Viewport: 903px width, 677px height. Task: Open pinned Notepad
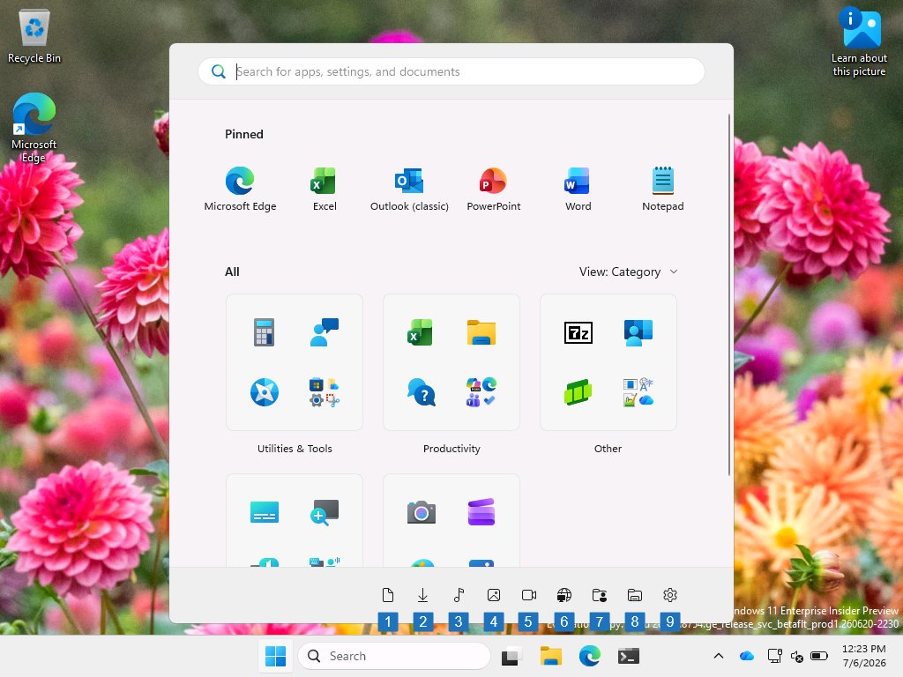pos(662,189)
